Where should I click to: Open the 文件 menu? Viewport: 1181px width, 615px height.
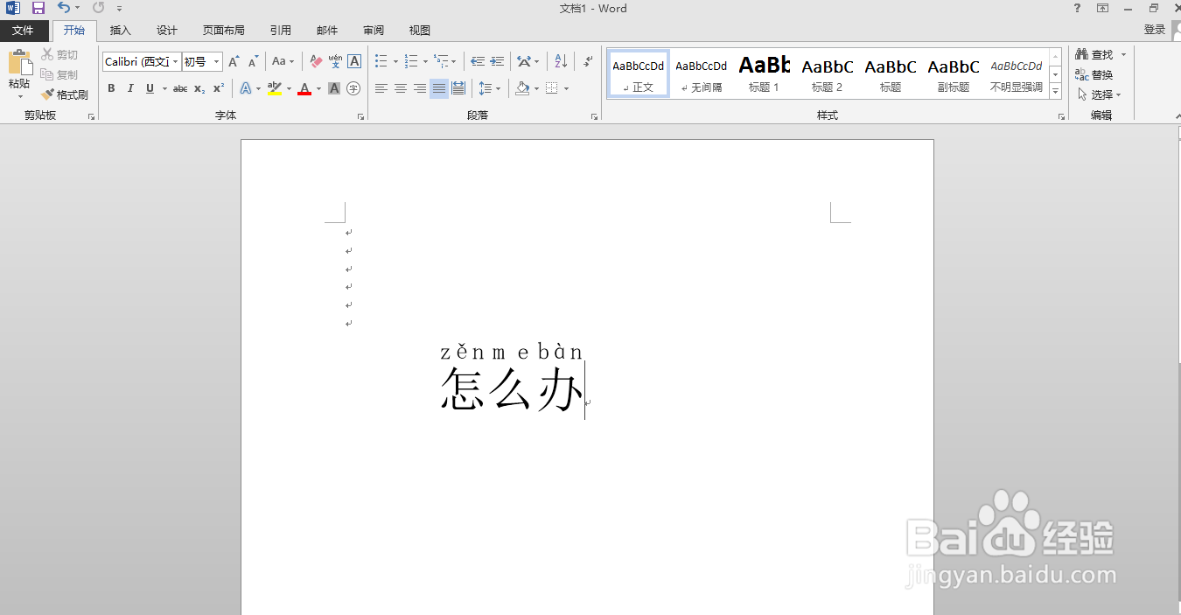click(24, 30)
